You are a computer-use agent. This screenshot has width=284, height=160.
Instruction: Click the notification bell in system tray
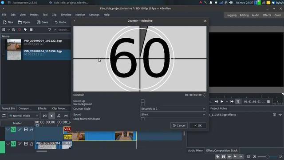(211, 3)
